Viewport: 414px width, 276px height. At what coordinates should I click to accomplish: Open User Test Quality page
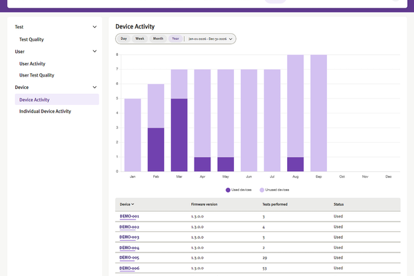pyautogui.click(x=37, y=75)
